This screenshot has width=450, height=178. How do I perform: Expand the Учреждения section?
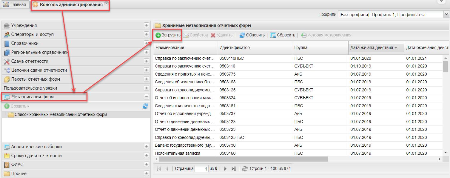click(x=146, y=25)
